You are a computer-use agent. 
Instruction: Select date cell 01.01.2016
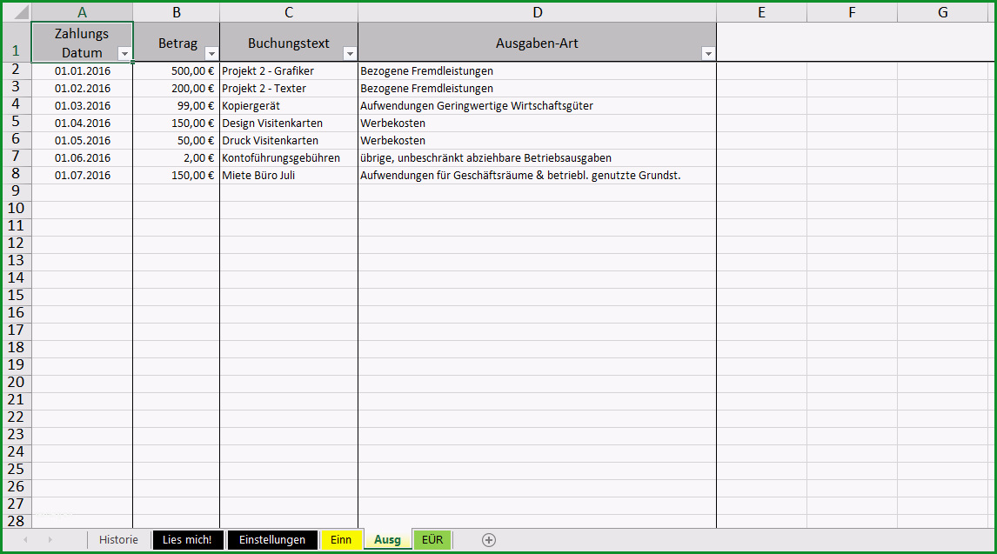tap(82, 71)
